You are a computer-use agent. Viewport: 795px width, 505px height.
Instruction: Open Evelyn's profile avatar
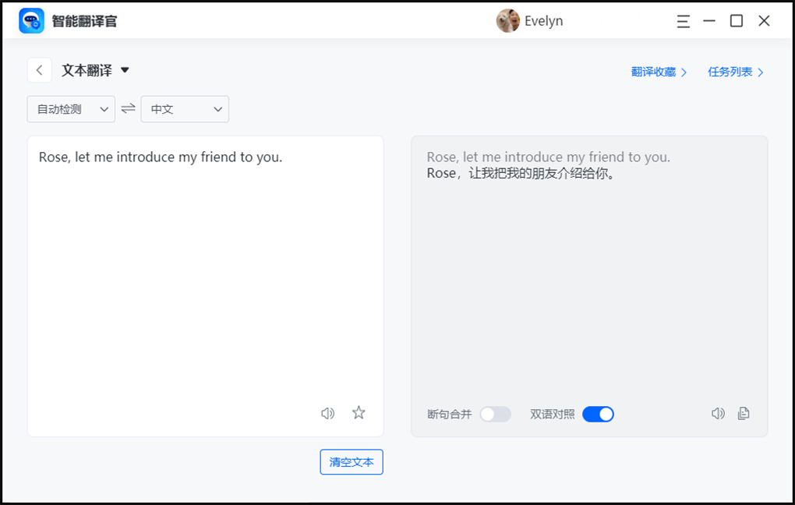507,21
